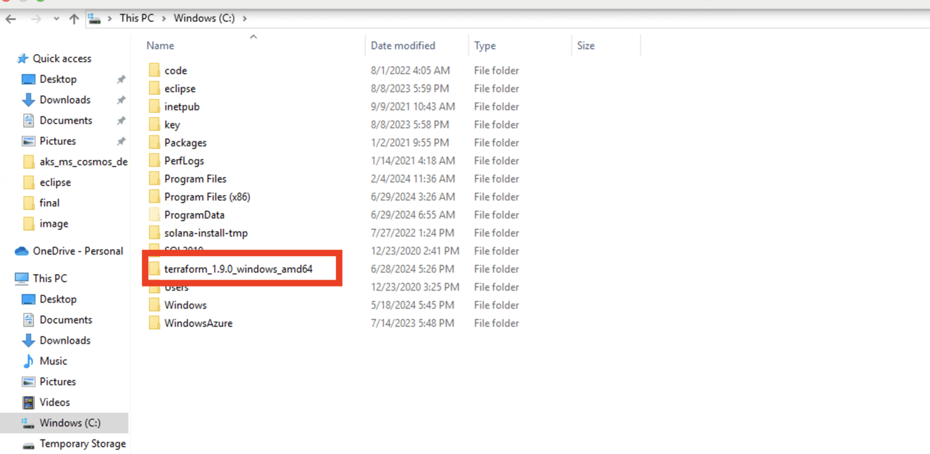The image size is (930, 454).
Task: Click 'Windows (C:)' breadcrumb segment
Action: [x=204, y=18]
